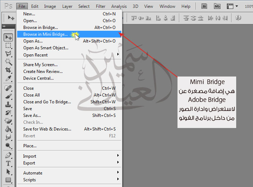
Task: Select the Move tool in toolbox
Action: (x=8, y=38)
